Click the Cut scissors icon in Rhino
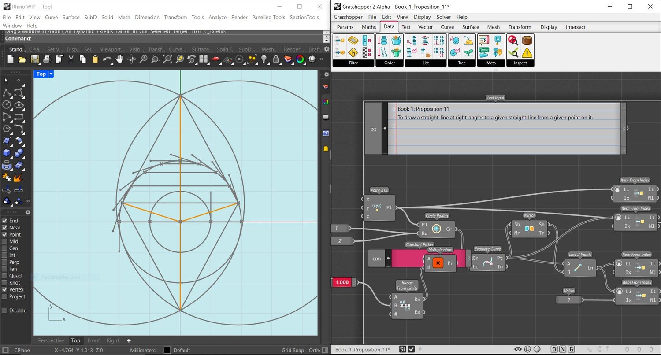 click(71, 59)
